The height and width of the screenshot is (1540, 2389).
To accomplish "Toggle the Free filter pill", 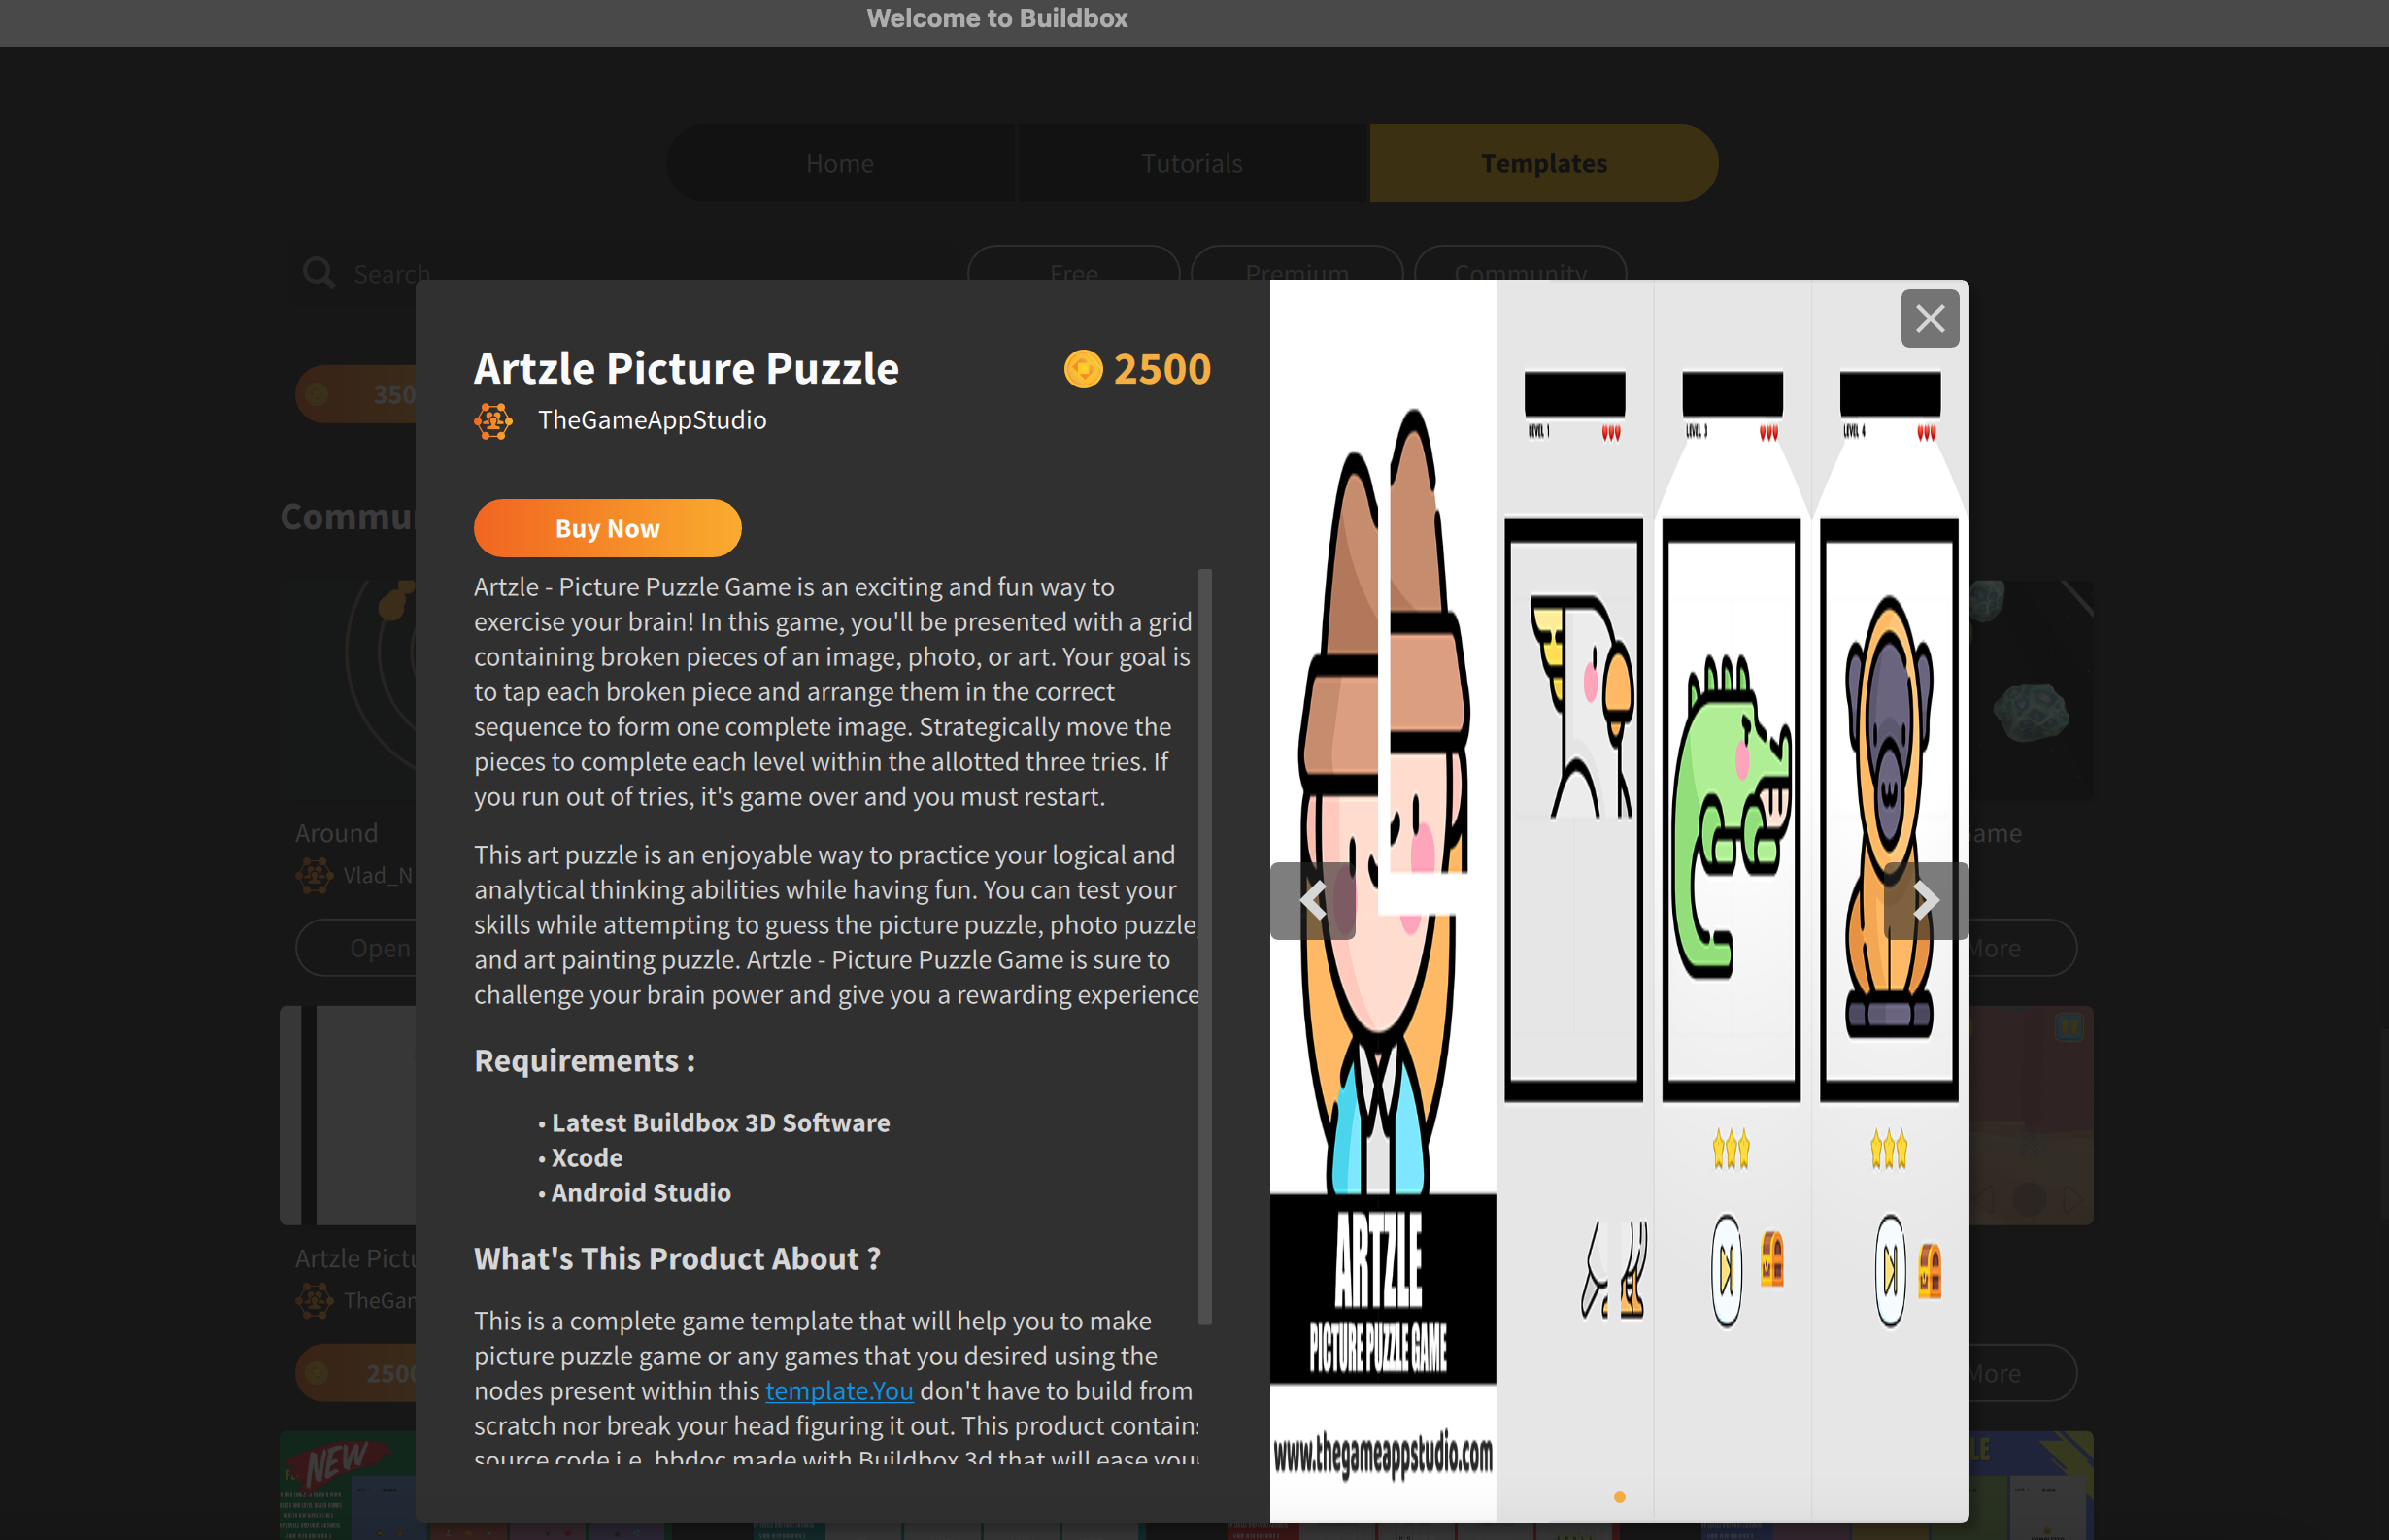I will [x=1074, y=272].
